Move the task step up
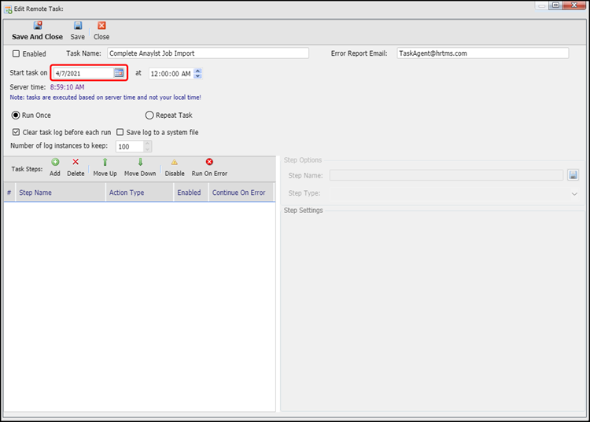Screen dimensions: 590x422 [x=105, y=167]
